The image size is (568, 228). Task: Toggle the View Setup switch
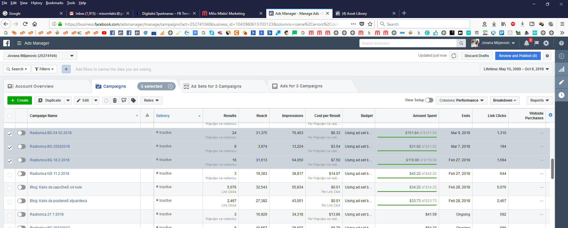[x=429, y=100]
